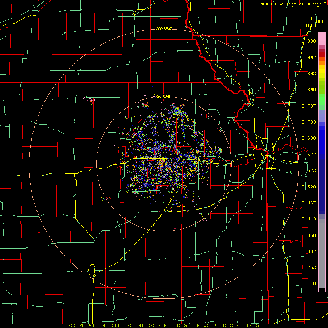Click the "TH" threshold legend label
The width and height of the screenshot is (328, 328).
[x=313, y=284]
